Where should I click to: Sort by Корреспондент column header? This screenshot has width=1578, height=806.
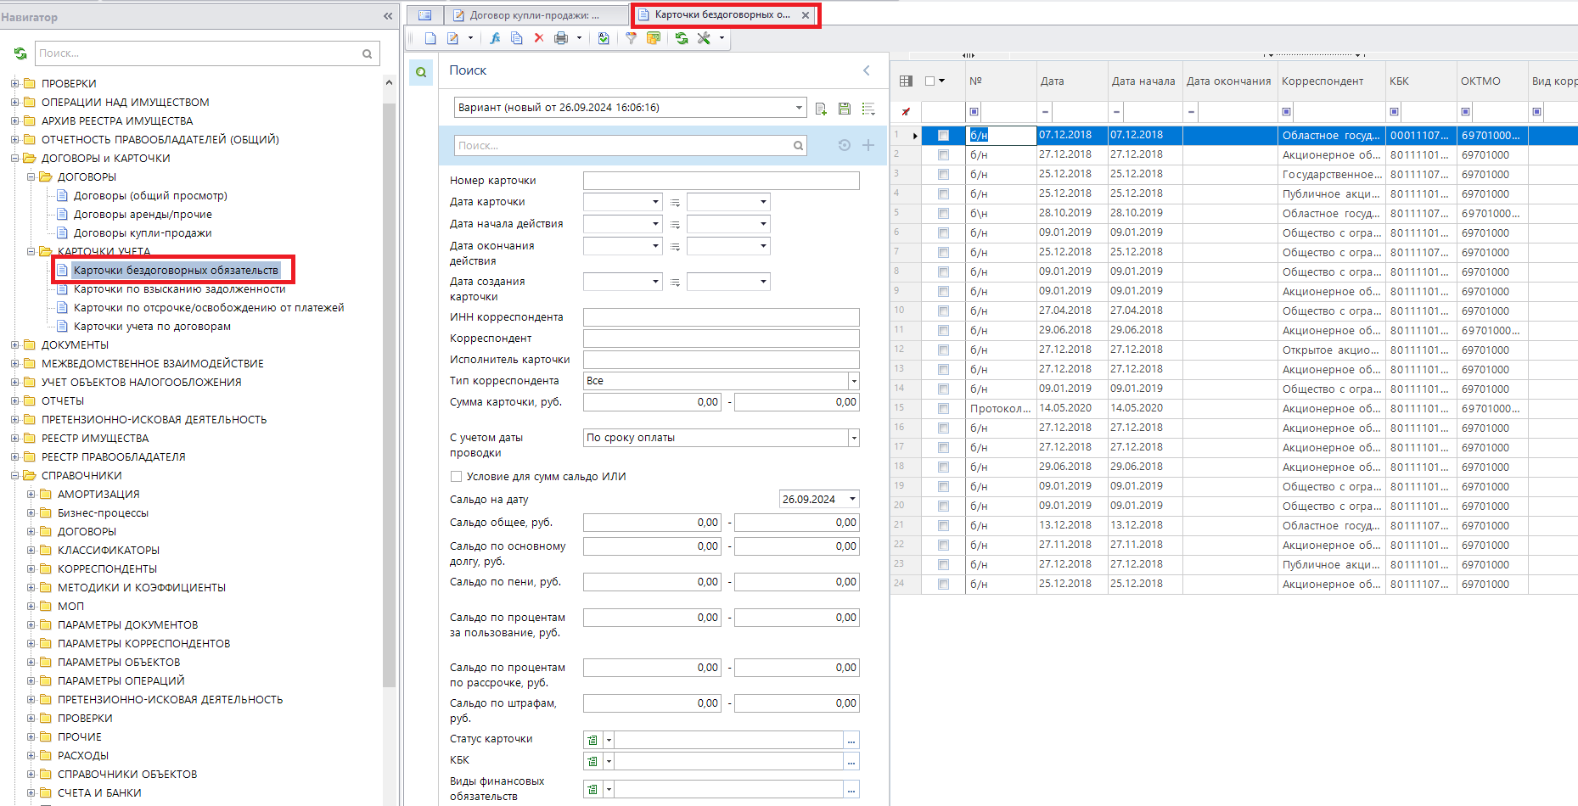pos(1330,81)
